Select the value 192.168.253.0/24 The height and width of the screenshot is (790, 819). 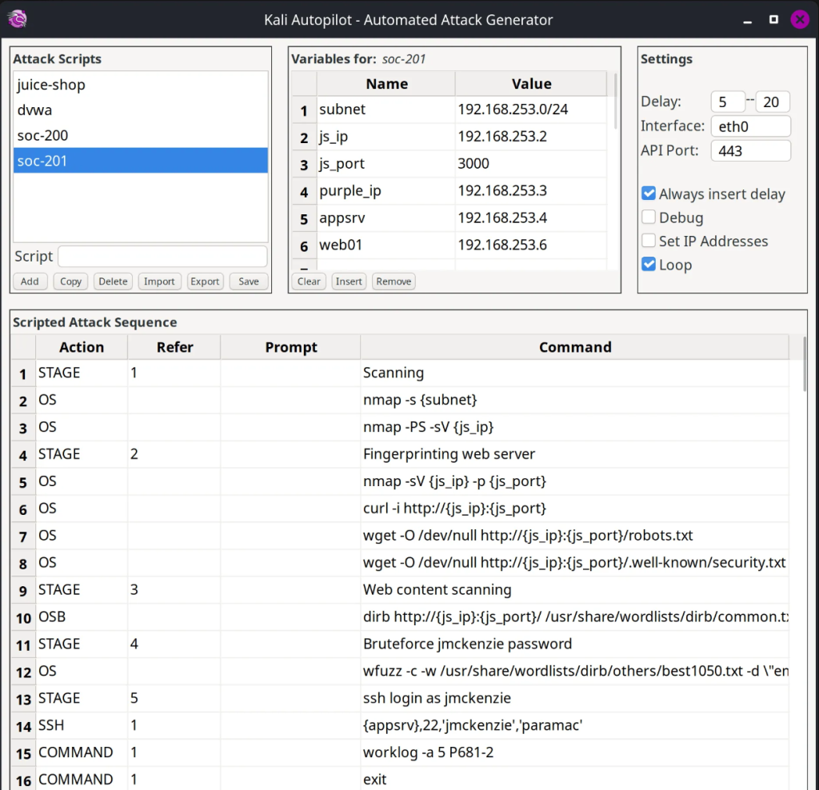tap(531, 110)
